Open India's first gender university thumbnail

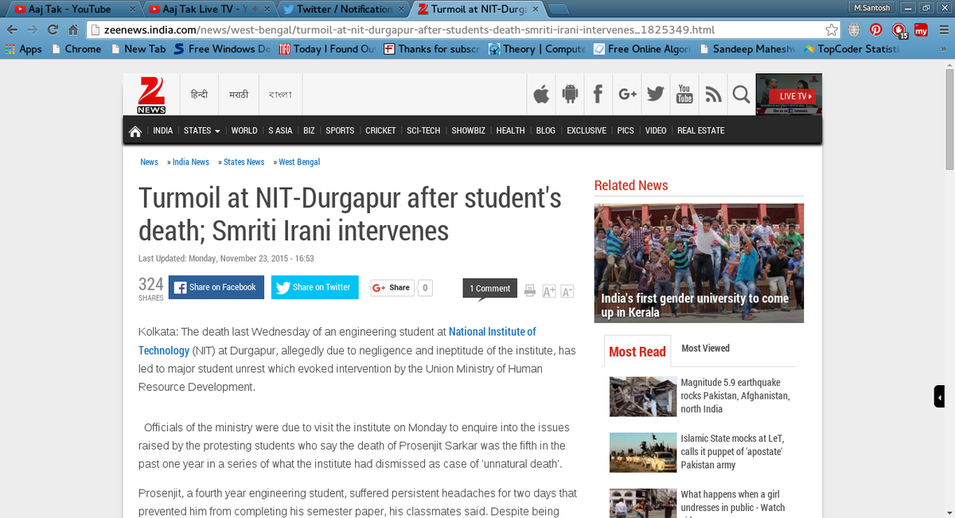699,263
